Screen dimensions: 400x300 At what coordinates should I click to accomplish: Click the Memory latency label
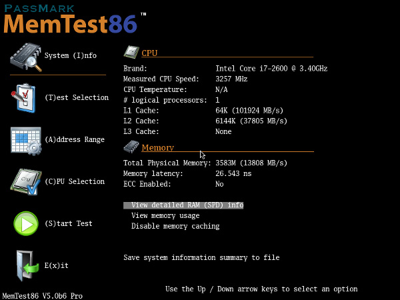[153, 174]
